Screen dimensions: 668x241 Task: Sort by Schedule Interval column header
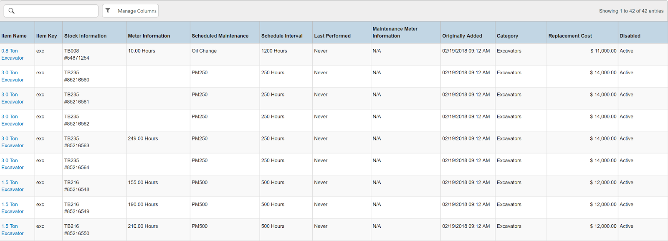[282, 36]
